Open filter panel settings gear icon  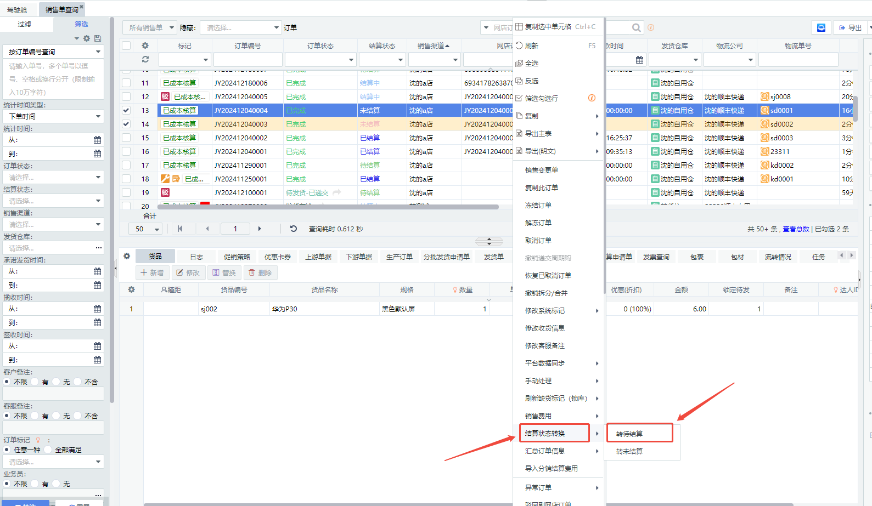(x=86, y=38)
